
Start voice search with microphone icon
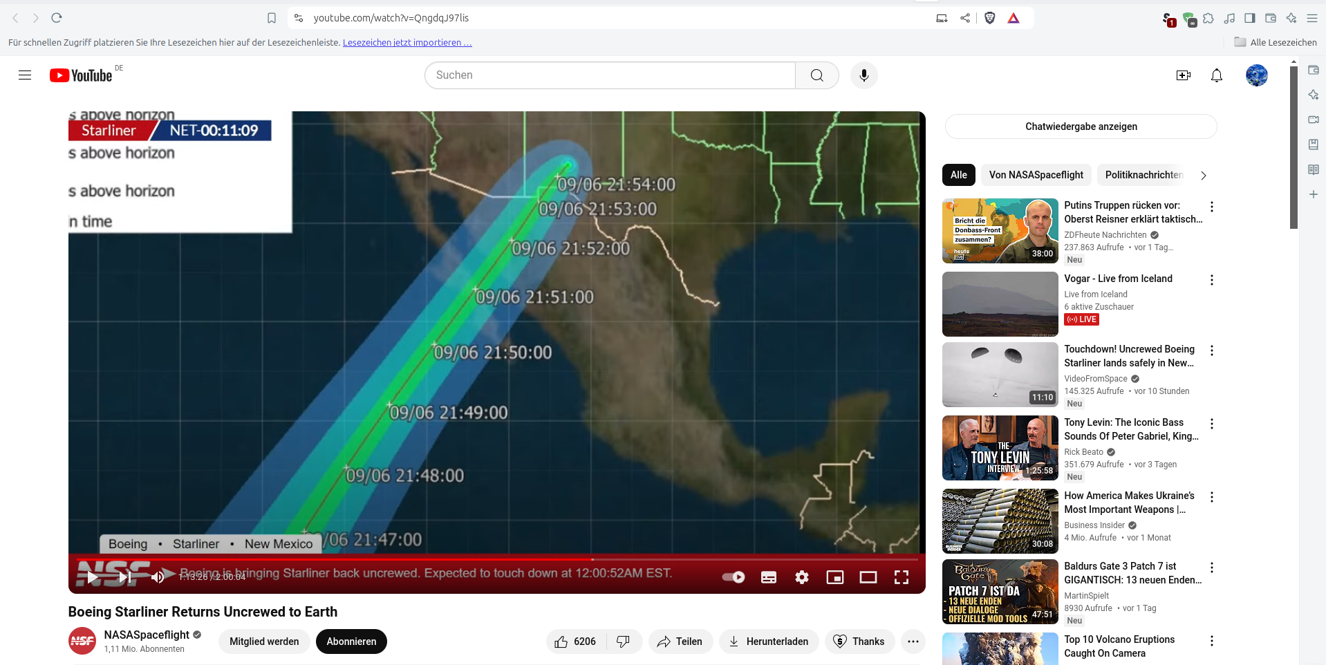(x=864, y=75)
